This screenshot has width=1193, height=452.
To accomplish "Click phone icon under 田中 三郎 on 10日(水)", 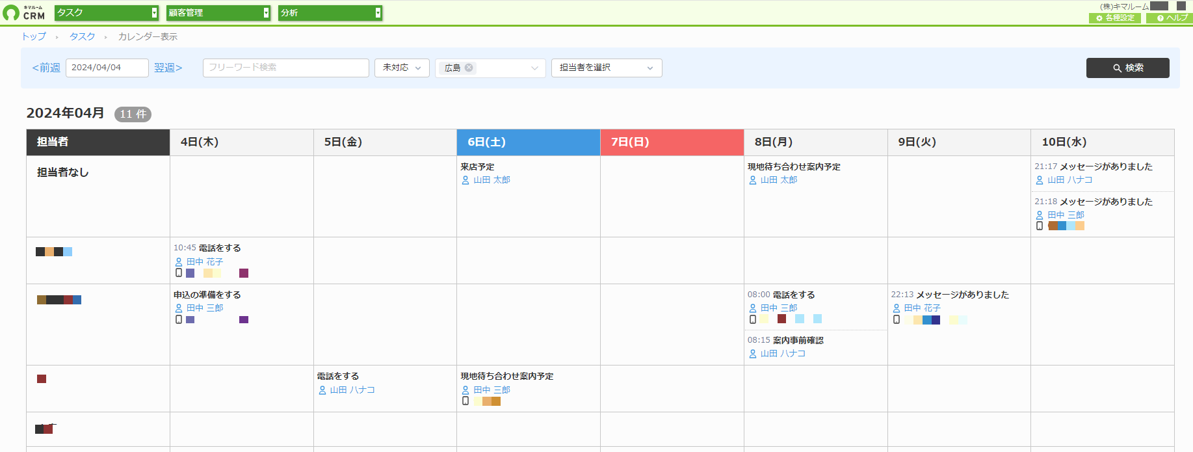I will click(1040, 226).
